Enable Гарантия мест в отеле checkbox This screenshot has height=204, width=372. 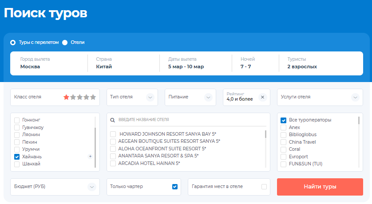click(x=264, y=187)
